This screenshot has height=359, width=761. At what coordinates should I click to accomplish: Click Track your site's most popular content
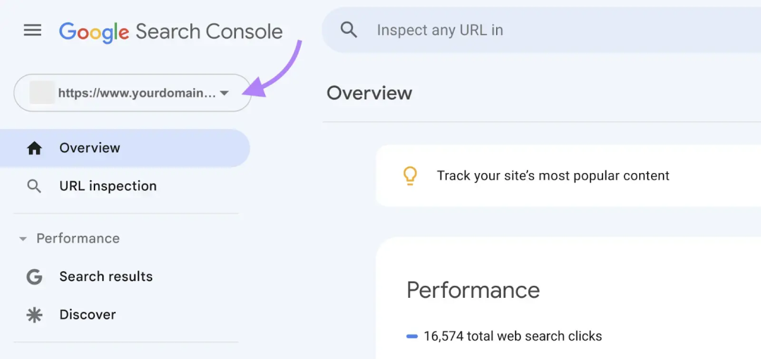[553, 175]
